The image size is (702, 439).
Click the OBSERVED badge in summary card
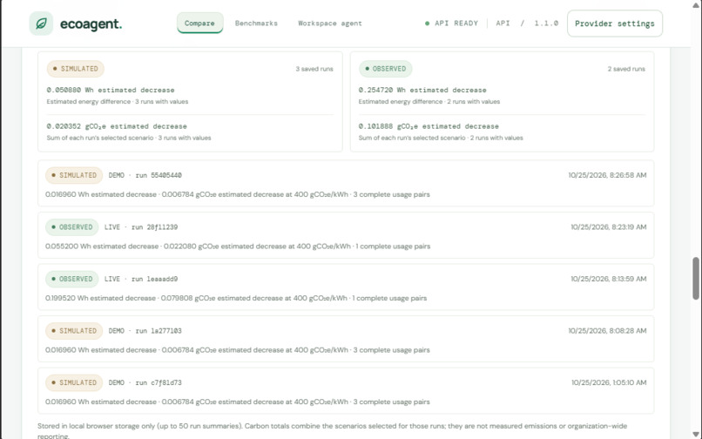click(x=386, y=69)
